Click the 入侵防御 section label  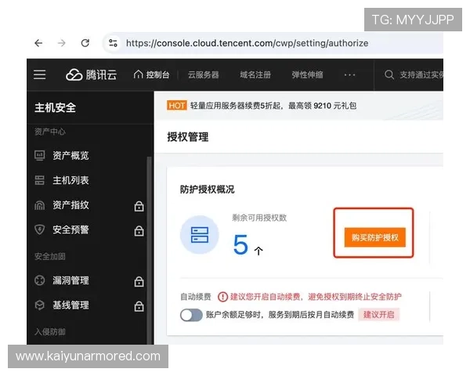50,332
